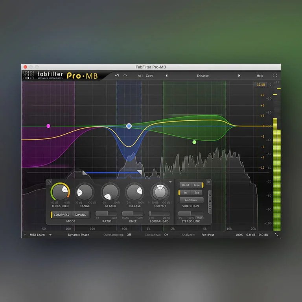
Task: Select the Band side chain option
Action: click(185, 185)
